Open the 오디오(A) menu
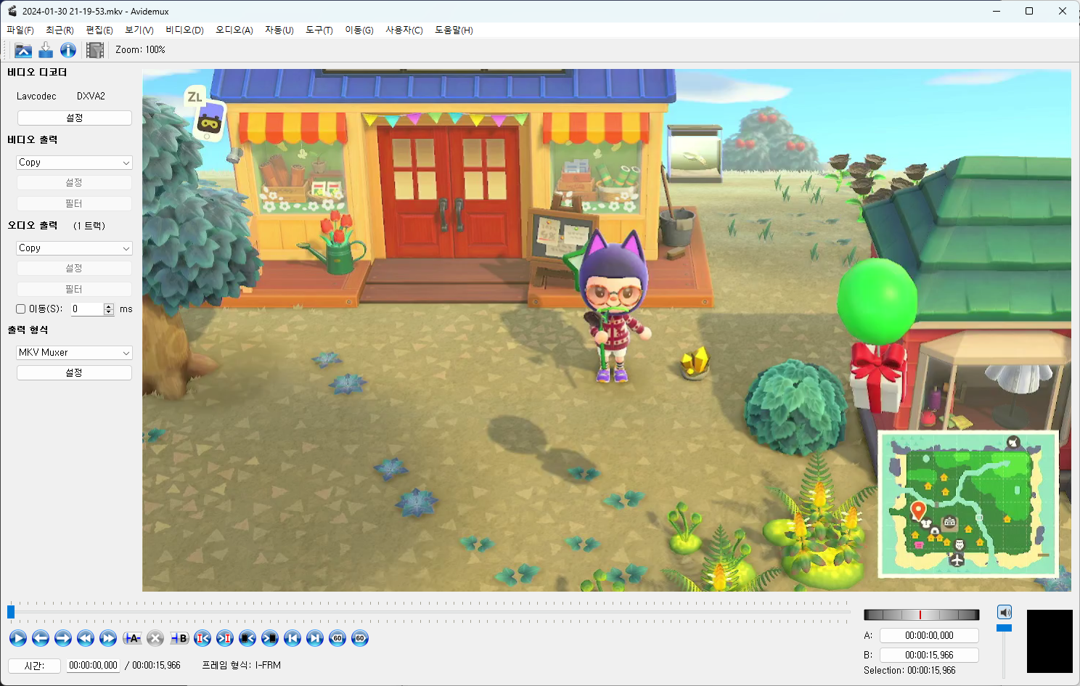This screenshot has width=1080, height=686. [x=234, y=30]
